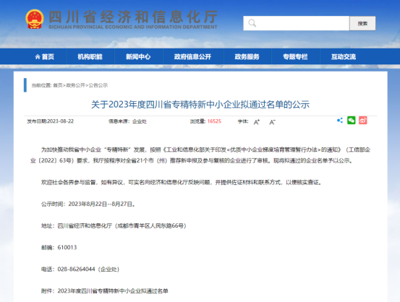400x302 pixels.
Task: Open the 首页 home navigation item
Action: [x=45, y=56]
